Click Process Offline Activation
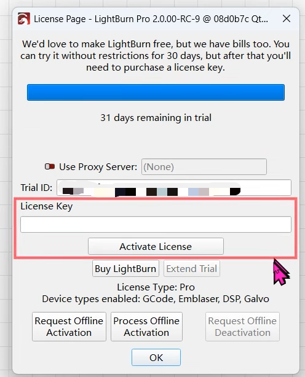The height and width of the screenshot is (377, 305). point(146,327)
